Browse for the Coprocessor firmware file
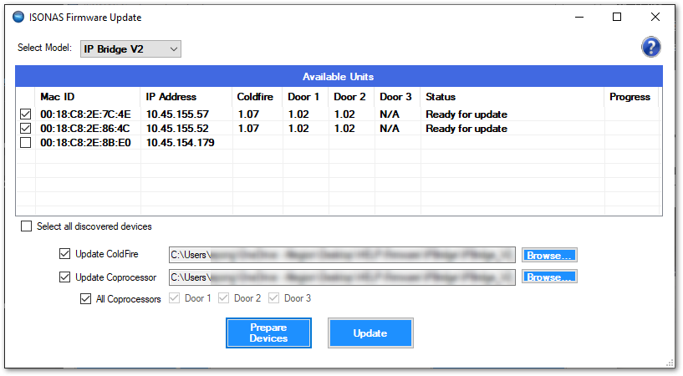The image size is (683, 376). pos(549,277)
